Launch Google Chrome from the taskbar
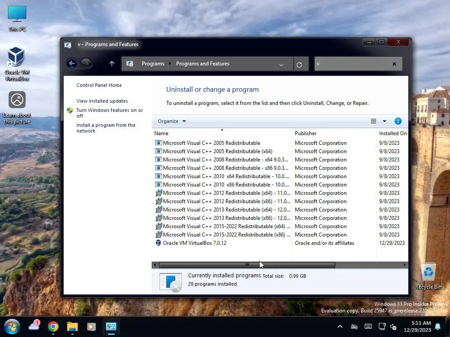450x337 pixels. click(x=53, y=326)
